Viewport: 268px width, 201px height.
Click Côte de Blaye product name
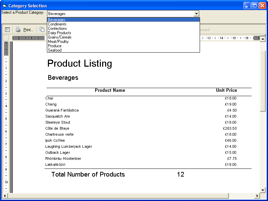[x=57, y=128]
